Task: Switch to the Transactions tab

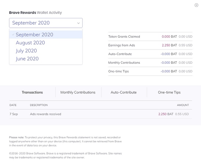Action: click(x=32, y=92)
